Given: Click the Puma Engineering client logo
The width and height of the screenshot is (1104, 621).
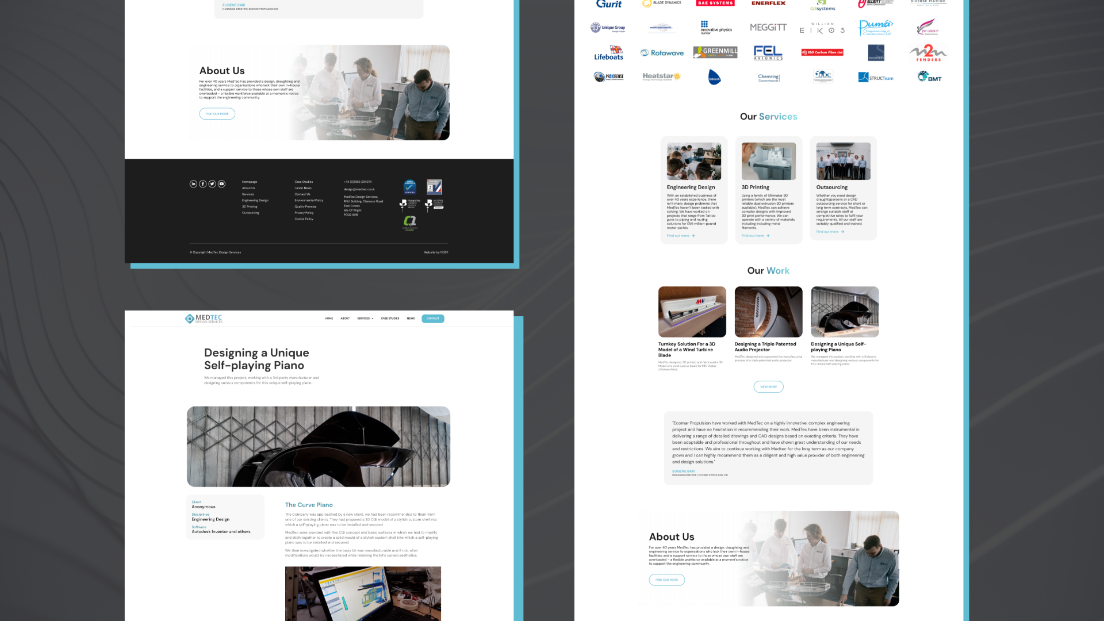Looking at the screenshot, I should coord(875,28).
